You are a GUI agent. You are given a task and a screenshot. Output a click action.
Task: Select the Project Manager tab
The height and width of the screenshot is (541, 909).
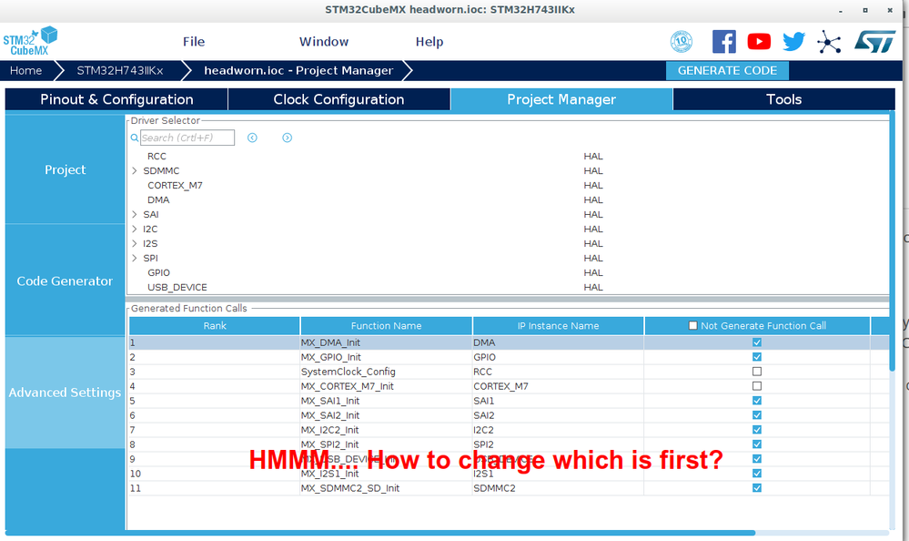pyautogui.click(x=561, y=99)
